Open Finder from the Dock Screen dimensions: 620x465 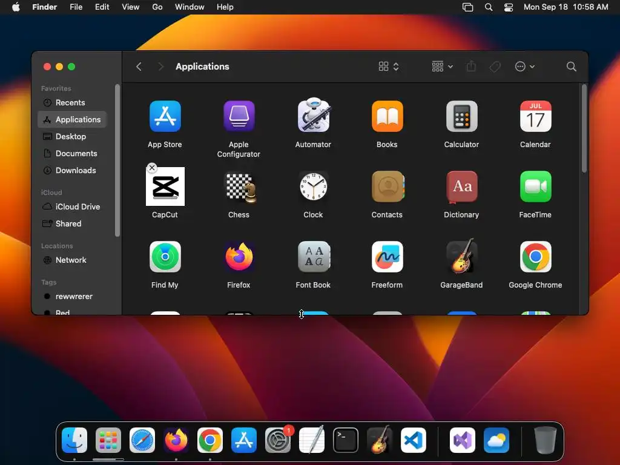pyautogui.click(x=74, y=440)
